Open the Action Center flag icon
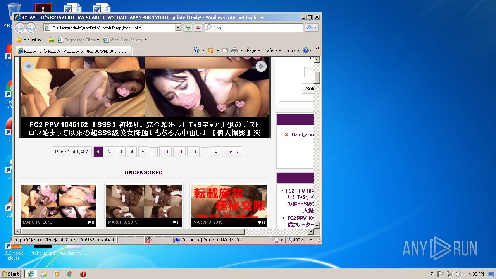Image resolution: width=496 pixels, height=279 pixels. tap(441, 274)
